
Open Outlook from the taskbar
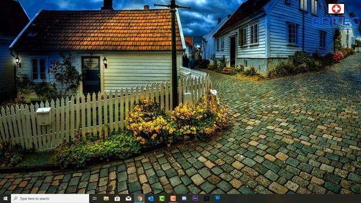(151, 198)
